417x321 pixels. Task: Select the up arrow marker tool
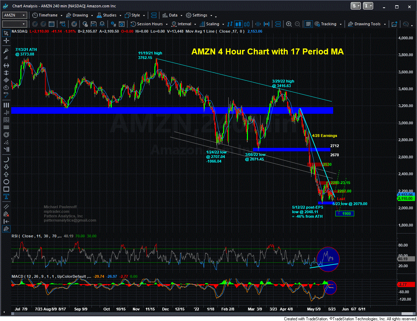(x=6, y=175)
